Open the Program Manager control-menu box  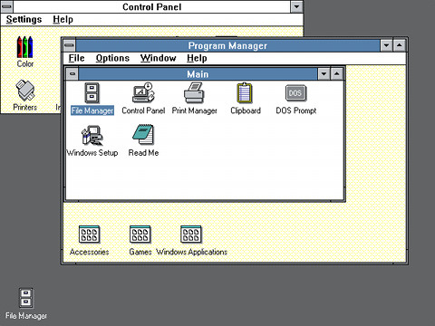click(x=70, y=45)
